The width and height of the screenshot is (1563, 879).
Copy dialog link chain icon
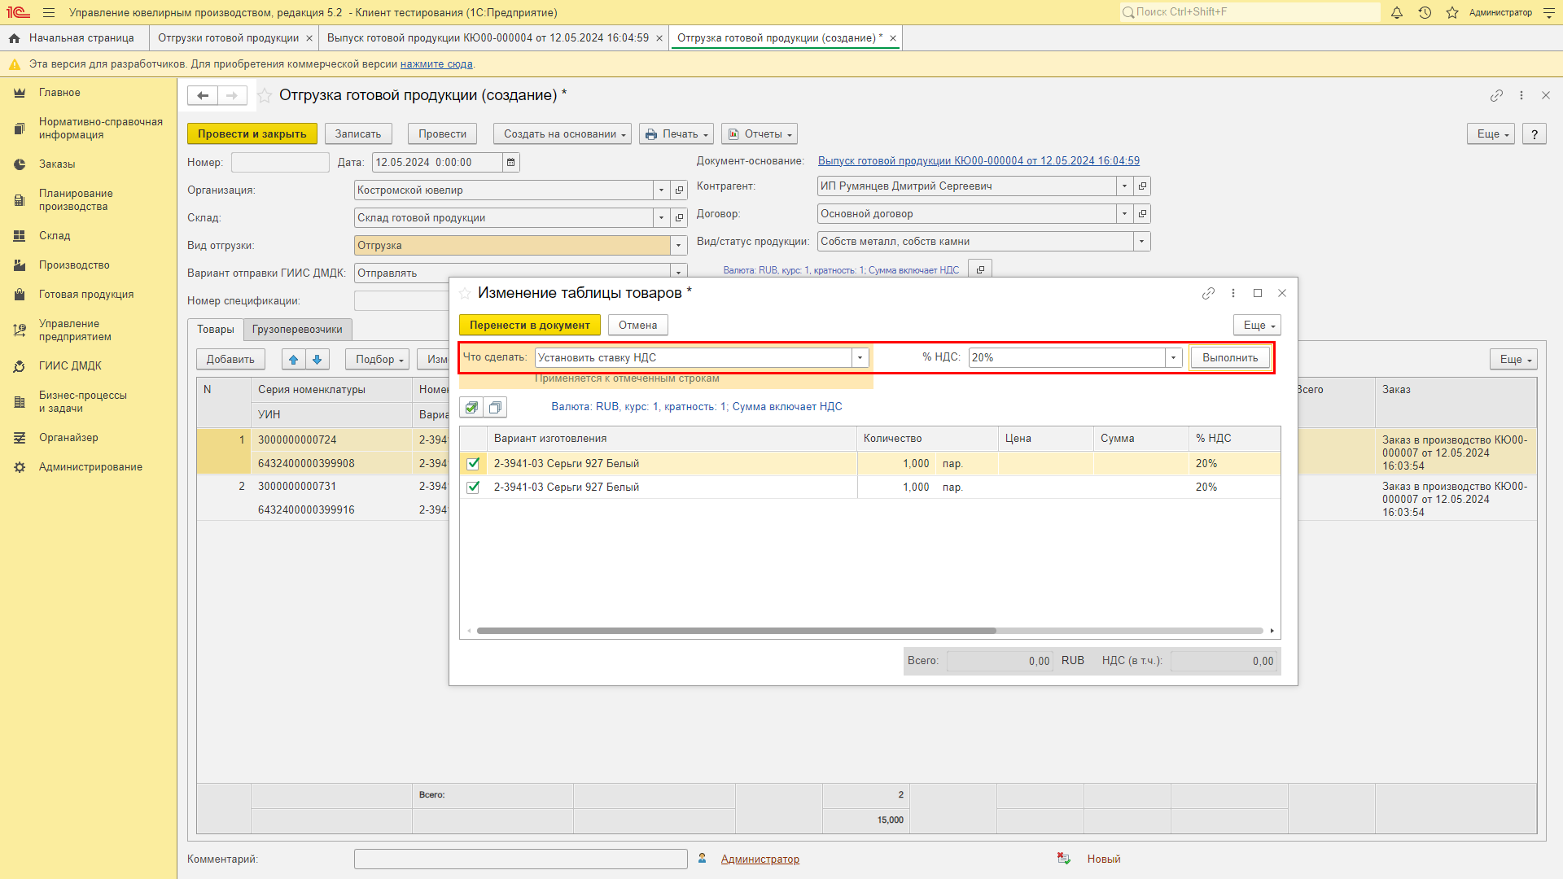point(1208,293)
